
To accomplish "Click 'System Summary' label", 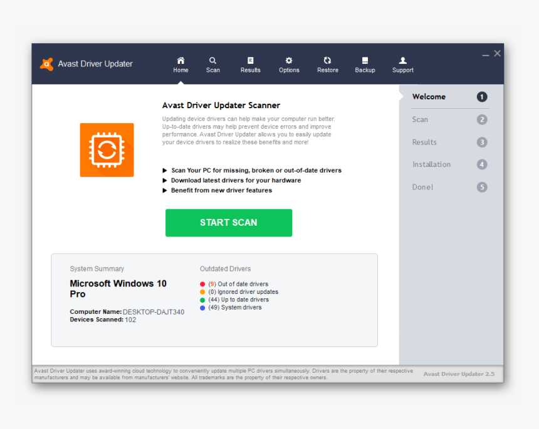I will coord(97,269).
